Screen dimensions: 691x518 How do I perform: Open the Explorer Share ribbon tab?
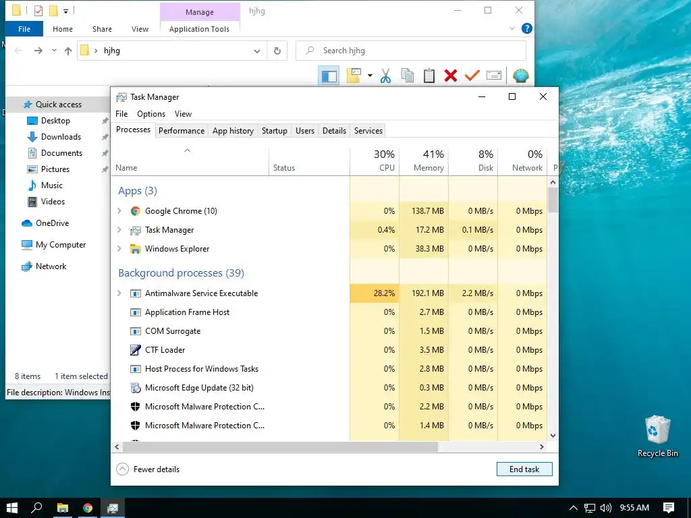pos(102,29)
